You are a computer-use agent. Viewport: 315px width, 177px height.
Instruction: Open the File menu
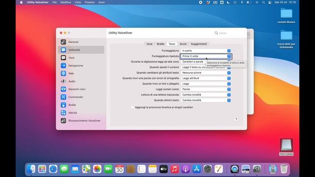coord(55,2)
